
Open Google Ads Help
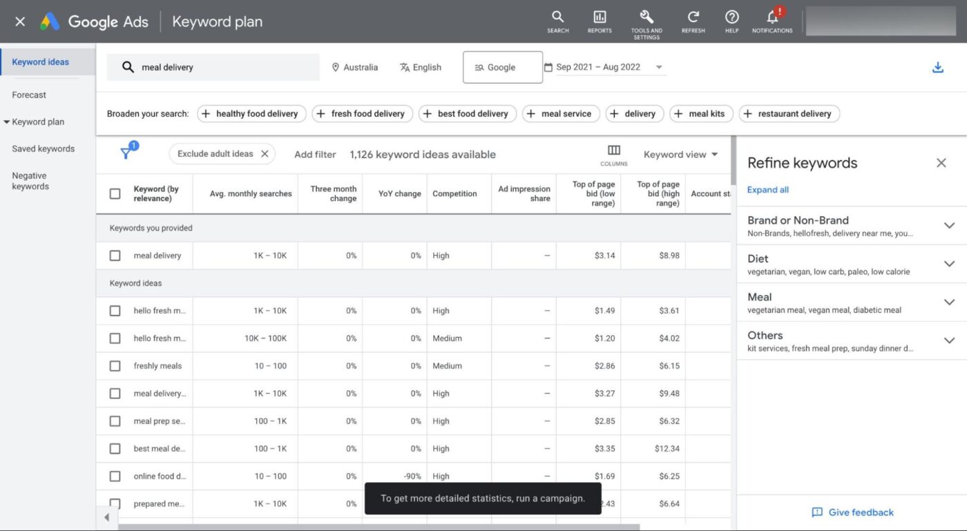(731, 21)
